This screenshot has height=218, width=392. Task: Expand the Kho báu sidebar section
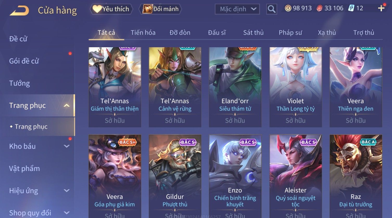pyautogui.click(x=67, y=146)
